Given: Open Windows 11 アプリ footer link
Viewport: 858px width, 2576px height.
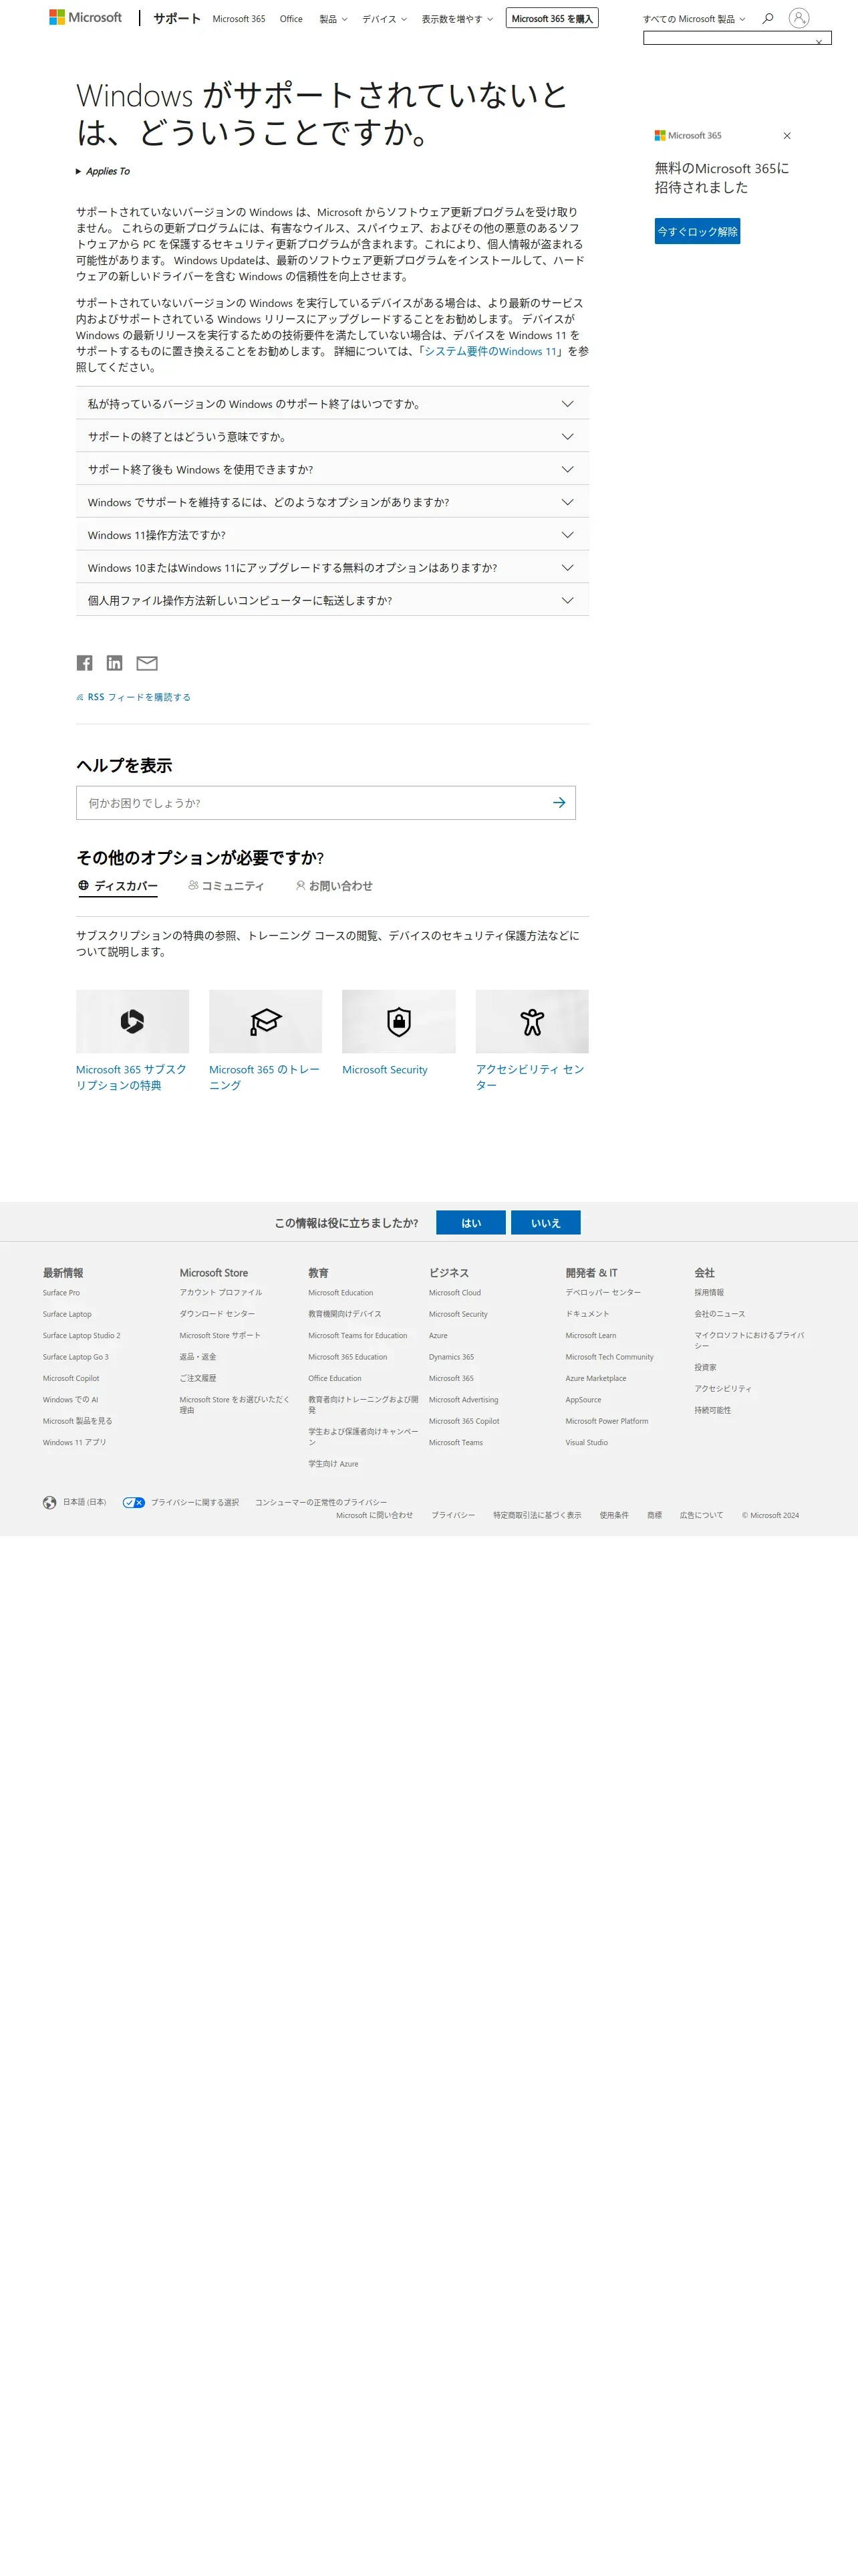Looking at the screenshot, I should tap(74, 1443).
